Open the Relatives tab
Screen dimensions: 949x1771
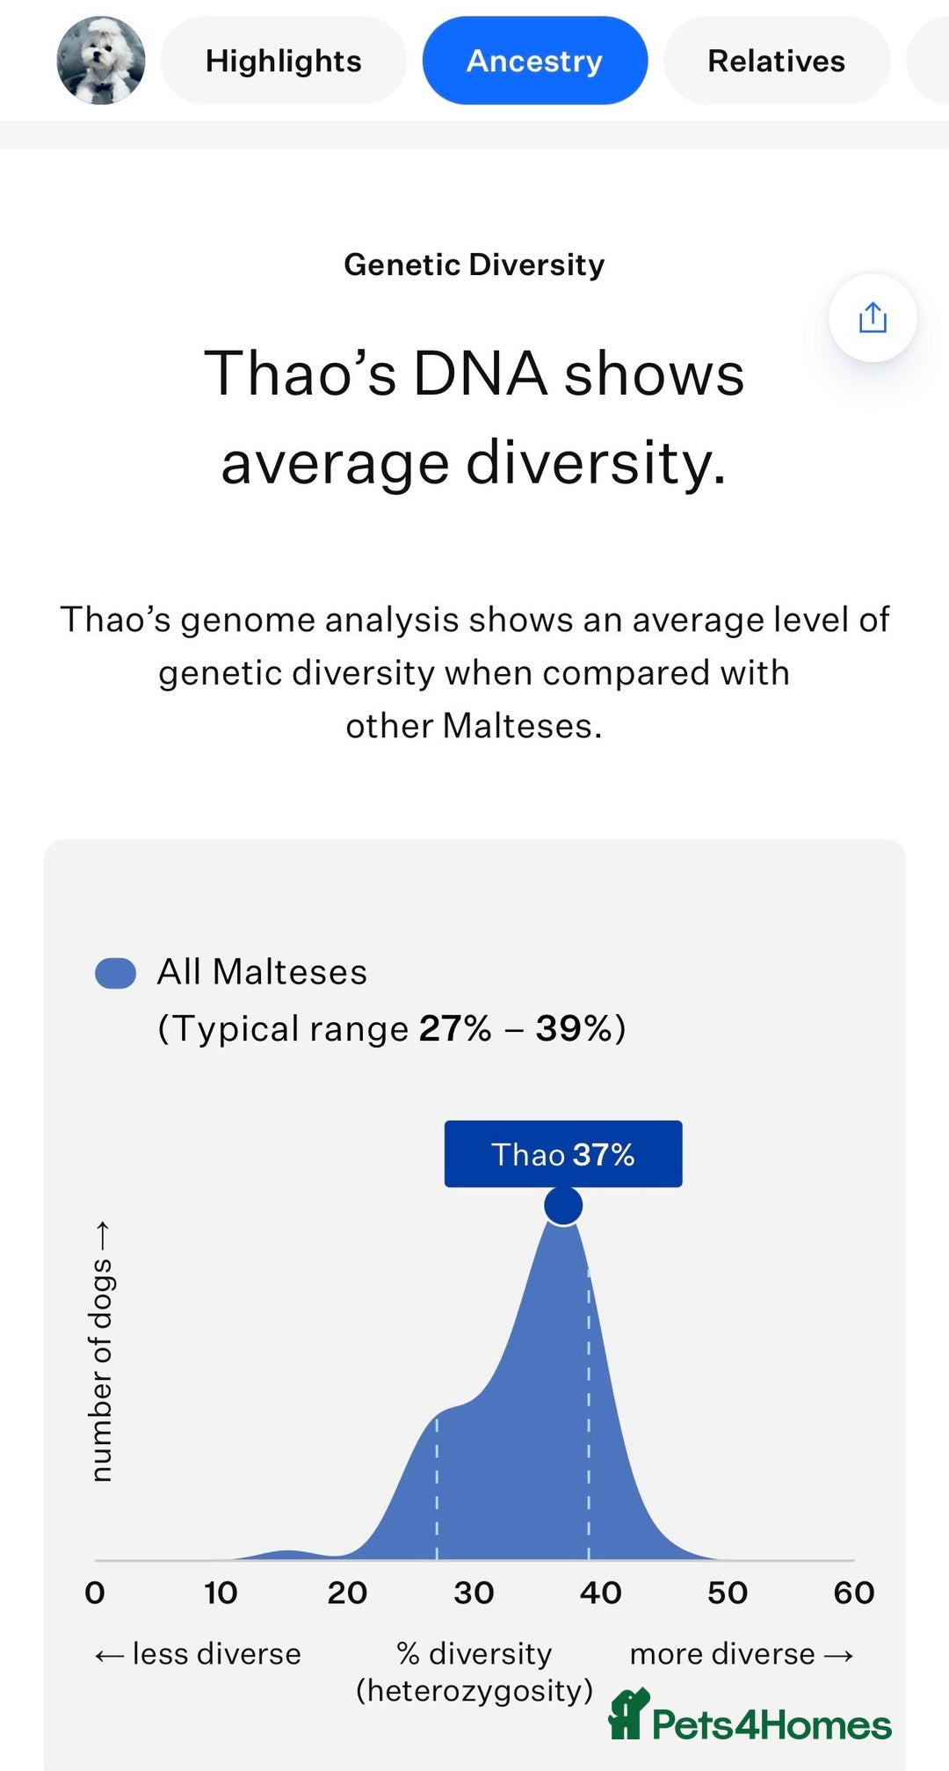click(776, 61)
